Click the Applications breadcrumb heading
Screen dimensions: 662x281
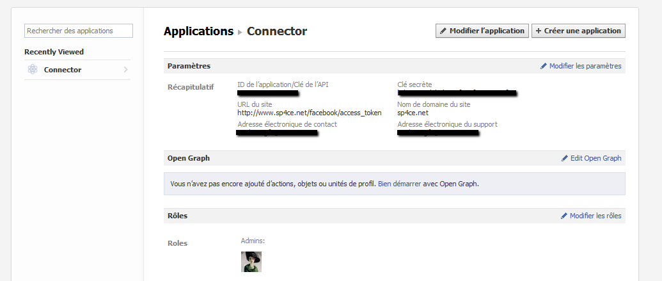(x=198, y=31)
